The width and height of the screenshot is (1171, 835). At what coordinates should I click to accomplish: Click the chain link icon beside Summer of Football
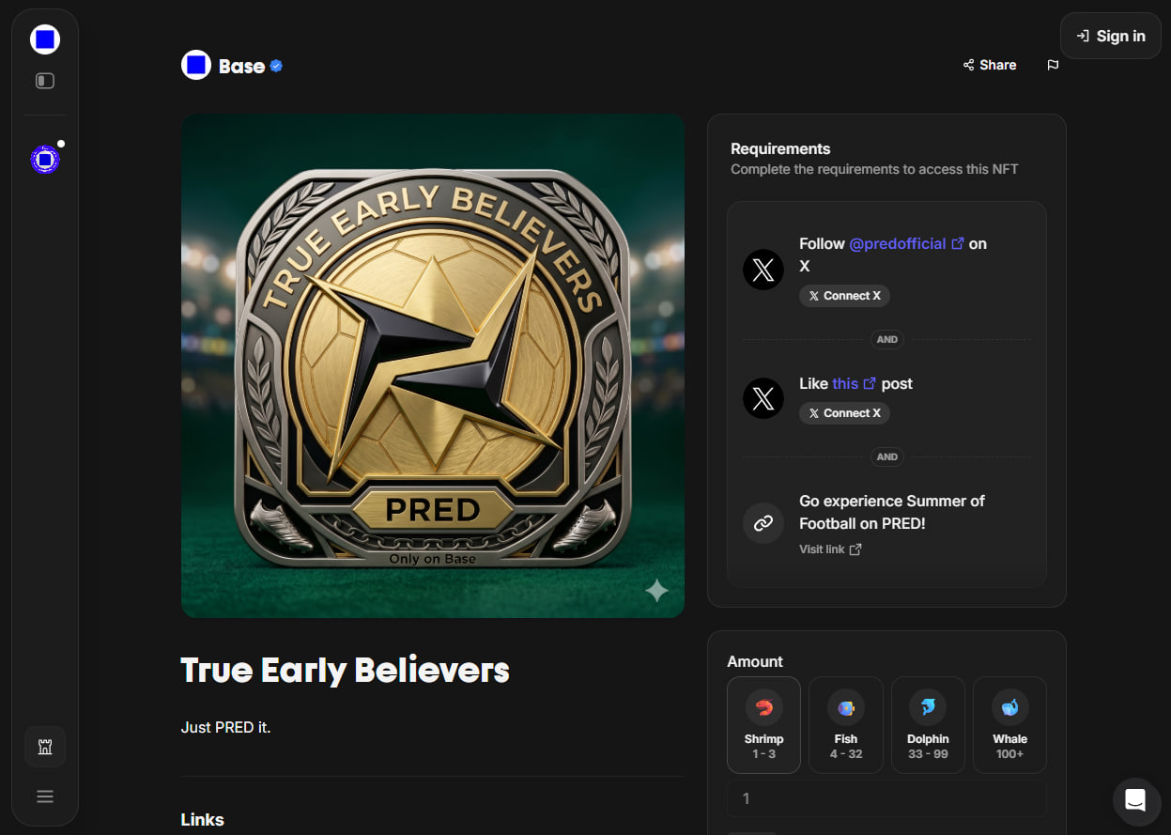coord(763,523)
